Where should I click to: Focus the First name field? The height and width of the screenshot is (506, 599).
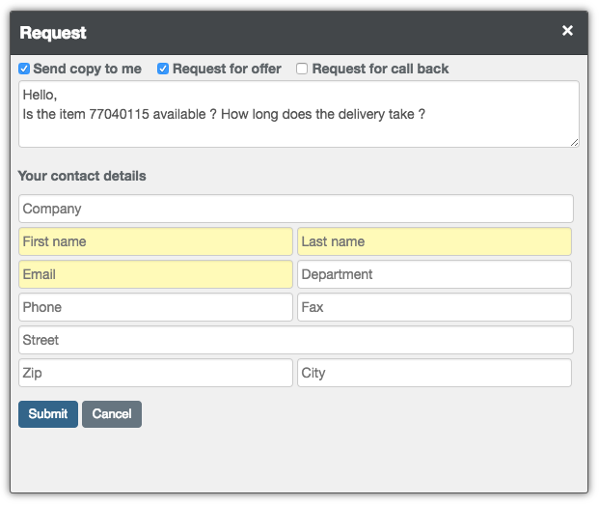pyautogui.click(x=155, y=241)
